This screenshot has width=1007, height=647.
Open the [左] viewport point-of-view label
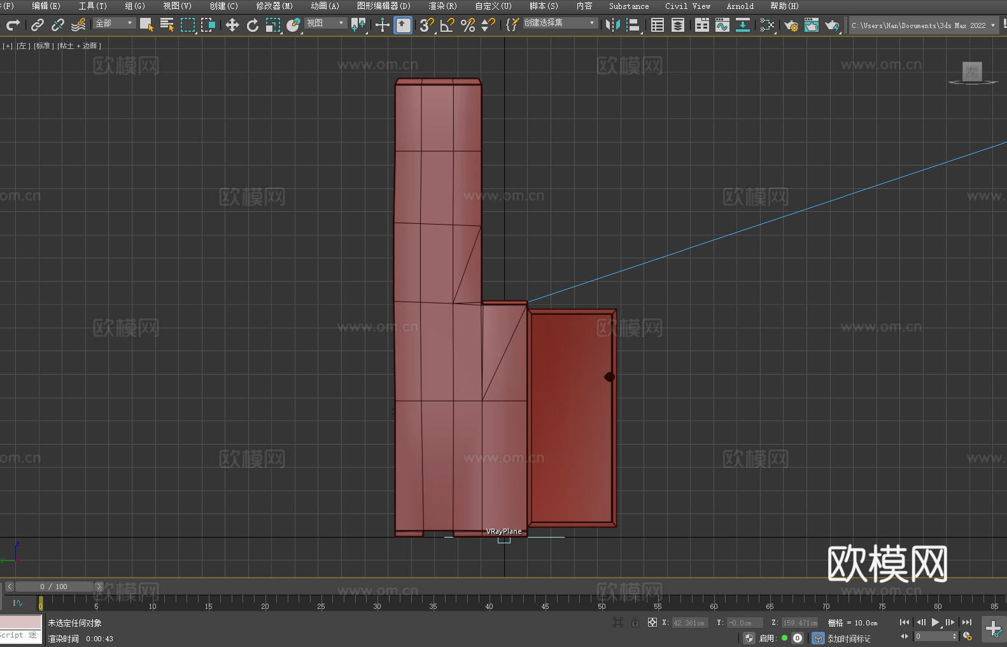click(x=23, y=46)
